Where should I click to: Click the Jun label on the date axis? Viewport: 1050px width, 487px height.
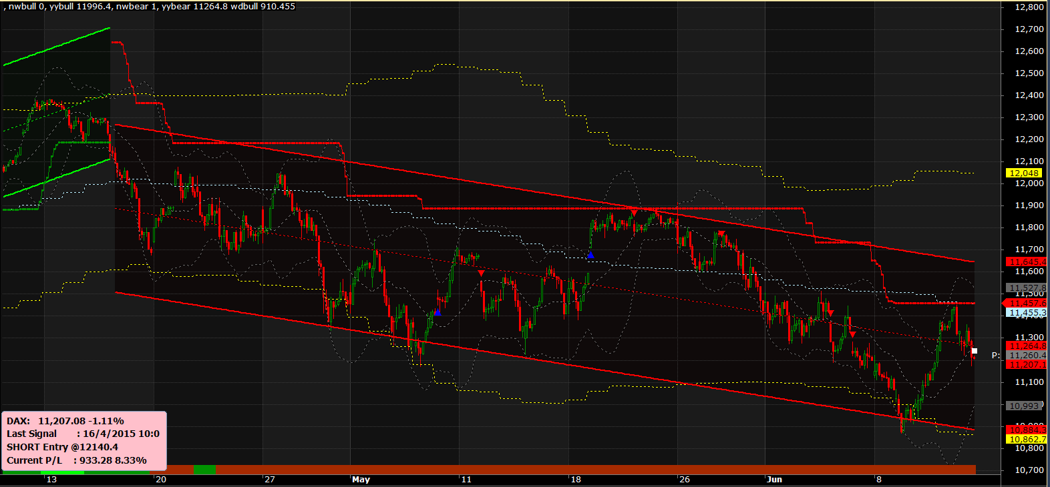774,480
